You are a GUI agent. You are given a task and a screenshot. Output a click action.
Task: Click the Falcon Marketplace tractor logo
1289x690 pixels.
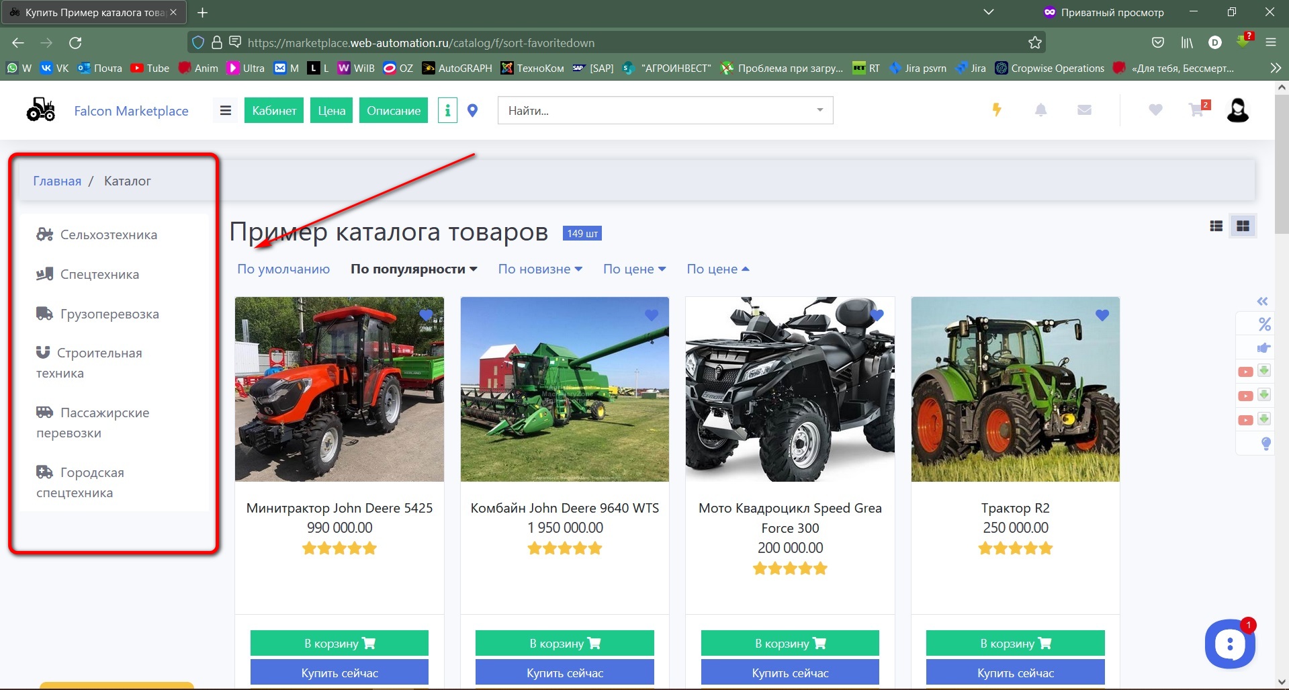[x=41, y=110]
